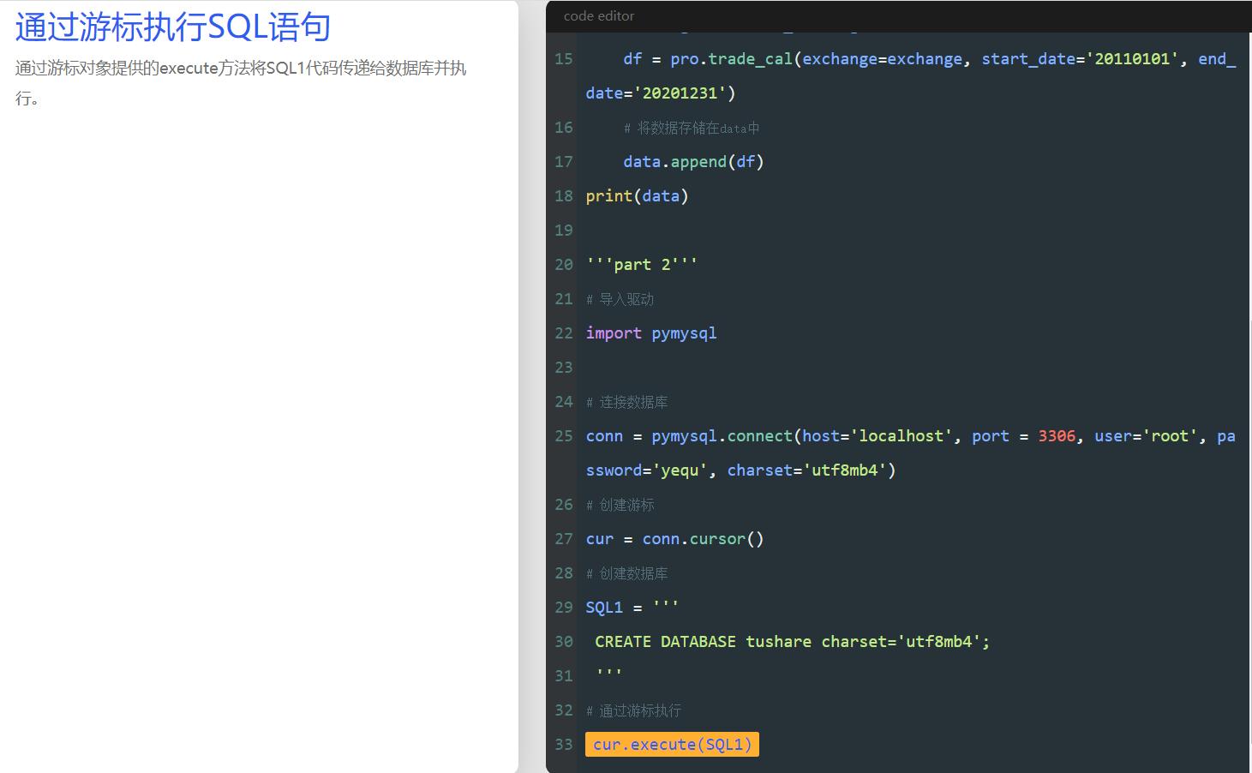Click the closing ''' on line 31
Image resolution: width=1252 pixels, height=773 pixels.
coord(609,674)
